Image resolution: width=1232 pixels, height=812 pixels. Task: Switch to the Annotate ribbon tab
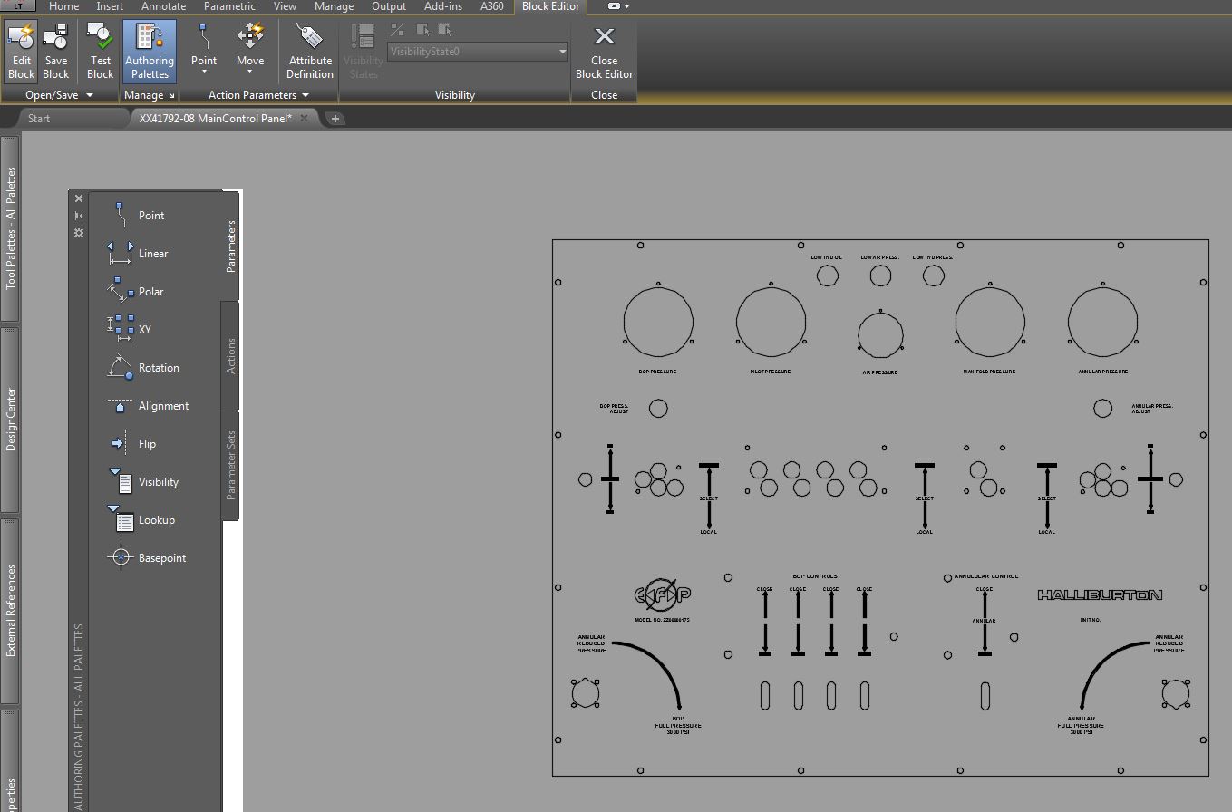tap(163, 6)
